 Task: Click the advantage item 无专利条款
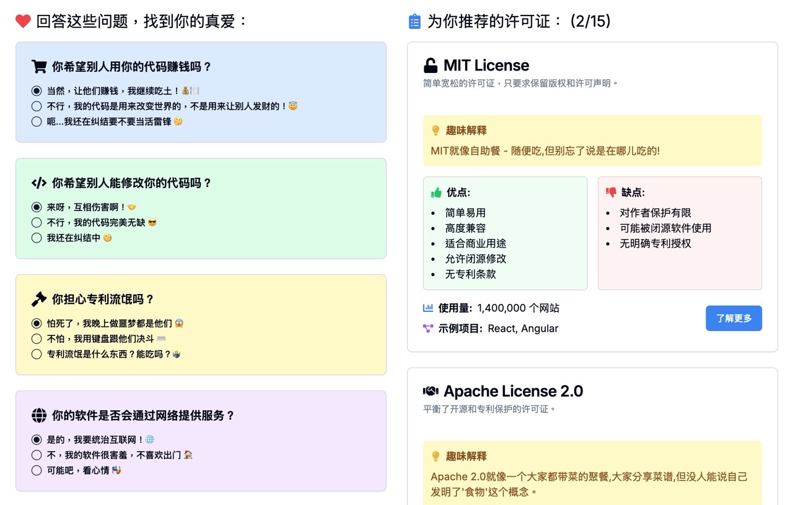pyautogui.click(x=470, y=274)
